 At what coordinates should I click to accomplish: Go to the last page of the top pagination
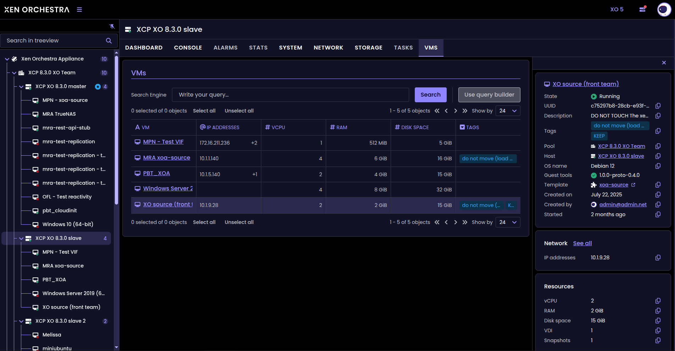pos(465,111)
